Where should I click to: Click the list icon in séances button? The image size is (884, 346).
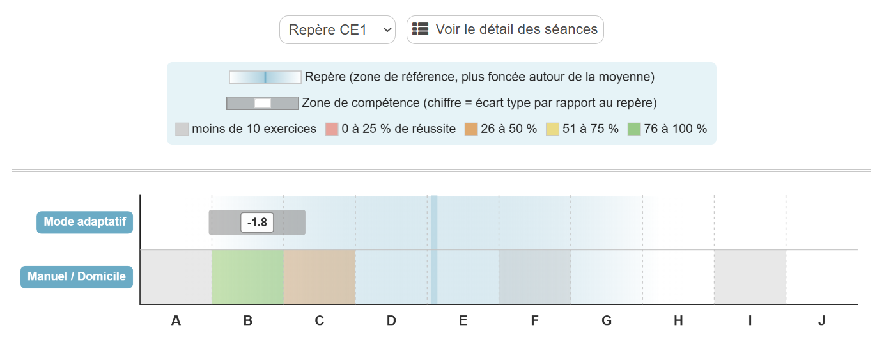[420, 29]
